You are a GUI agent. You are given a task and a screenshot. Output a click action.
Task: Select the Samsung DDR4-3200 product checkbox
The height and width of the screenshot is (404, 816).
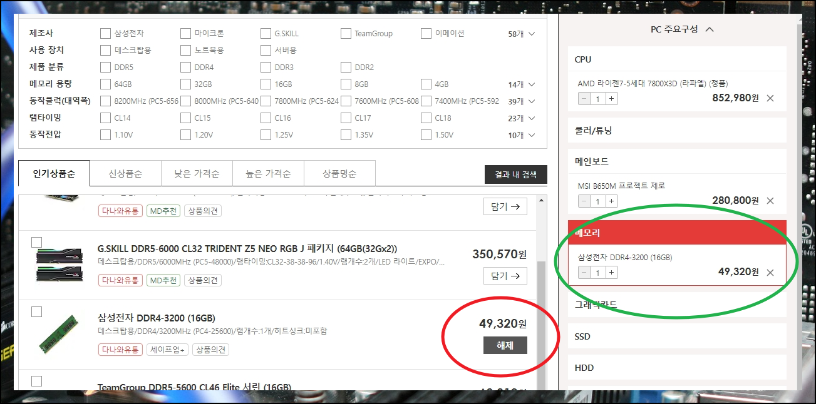pos(36,311)
